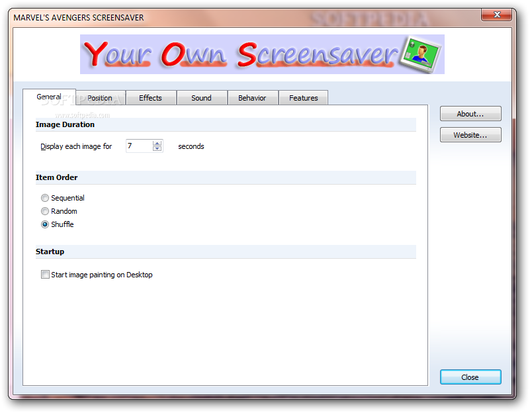Open the Sound tab
Screen dimensions: 530x413
[x=202, y=98]
